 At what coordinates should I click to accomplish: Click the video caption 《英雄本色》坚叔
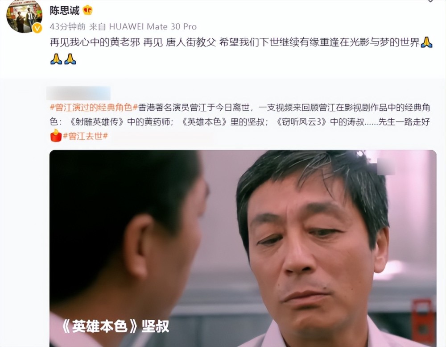point(115,326)
